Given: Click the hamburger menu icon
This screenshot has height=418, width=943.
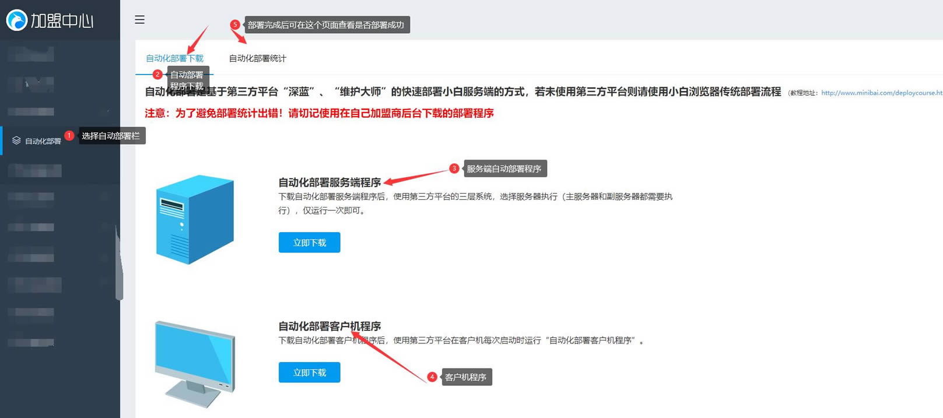Looking at the screenshot, I should tap(139, 20).
